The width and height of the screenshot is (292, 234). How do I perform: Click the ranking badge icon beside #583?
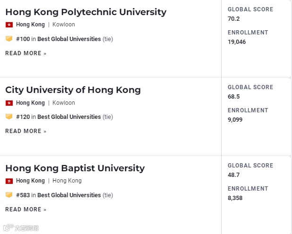pos(9,195)
